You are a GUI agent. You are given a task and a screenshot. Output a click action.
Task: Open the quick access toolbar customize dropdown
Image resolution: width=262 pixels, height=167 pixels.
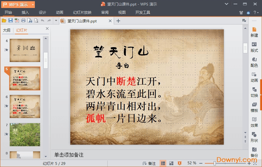click(x=56, y=21)
